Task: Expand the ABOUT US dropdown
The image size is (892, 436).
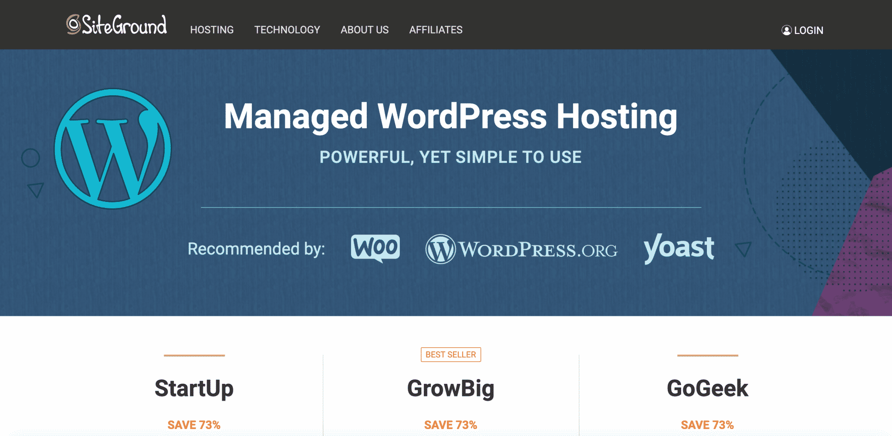Action: (365, 30)
